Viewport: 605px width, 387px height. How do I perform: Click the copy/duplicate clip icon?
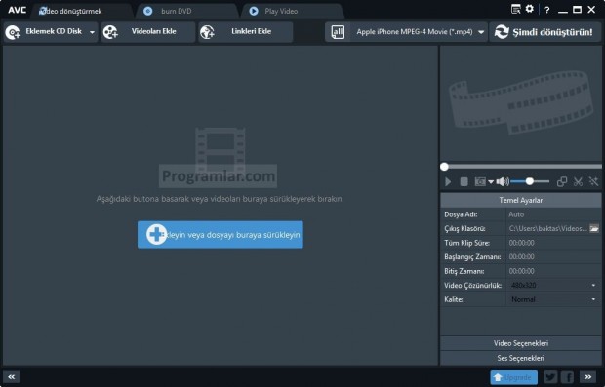562,181
